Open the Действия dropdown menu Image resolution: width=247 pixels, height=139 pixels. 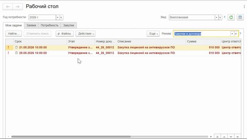pyautogui.click(x=85, y=34)
